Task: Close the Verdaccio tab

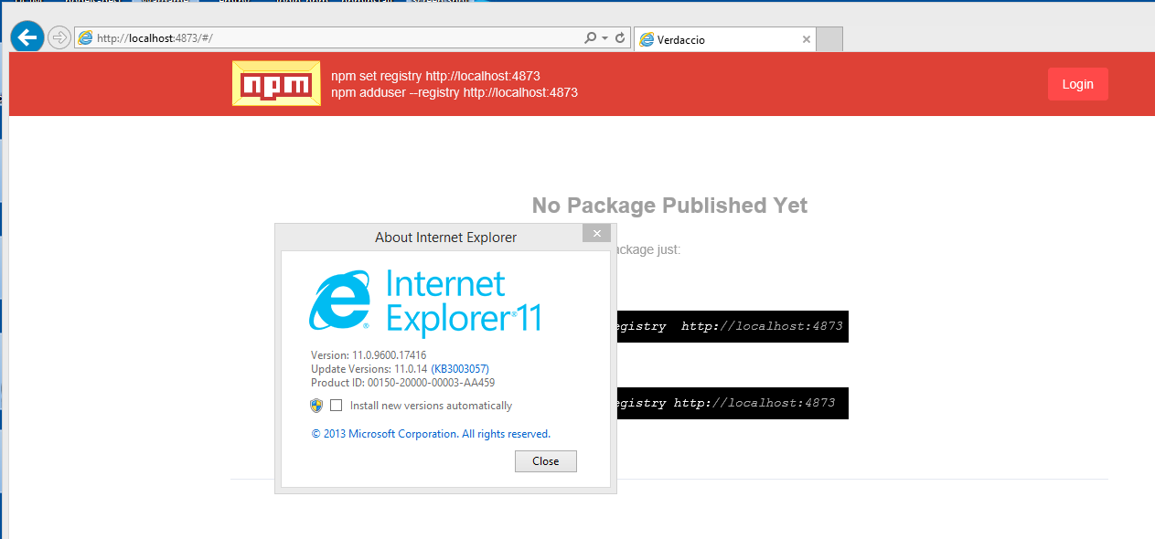Action: pos(806,39)
